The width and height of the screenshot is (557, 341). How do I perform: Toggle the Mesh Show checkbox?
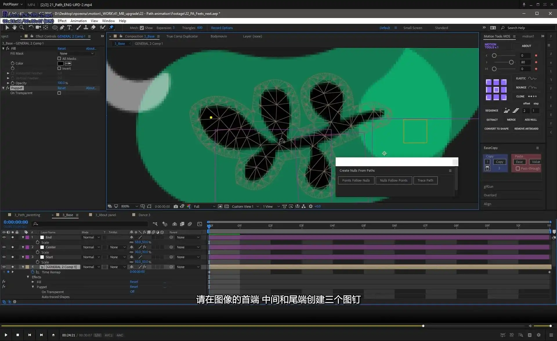point(142,28)
